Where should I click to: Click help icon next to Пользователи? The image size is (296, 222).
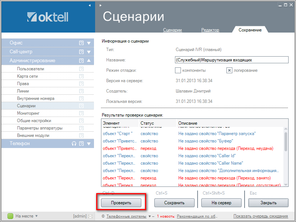(81, 69)
